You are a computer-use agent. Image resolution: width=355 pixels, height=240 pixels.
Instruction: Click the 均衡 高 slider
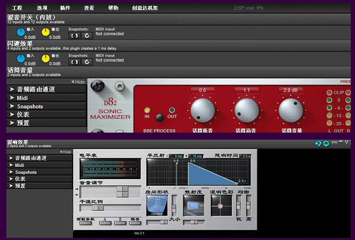pos(248,205)
